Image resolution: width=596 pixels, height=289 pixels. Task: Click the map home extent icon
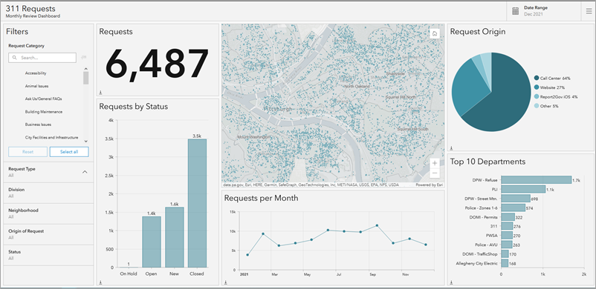tap(435, 34)
